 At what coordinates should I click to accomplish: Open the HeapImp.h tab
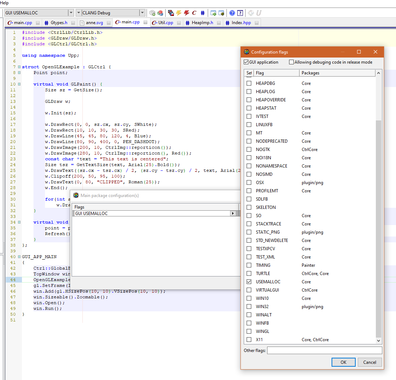[x=202, y=23]
